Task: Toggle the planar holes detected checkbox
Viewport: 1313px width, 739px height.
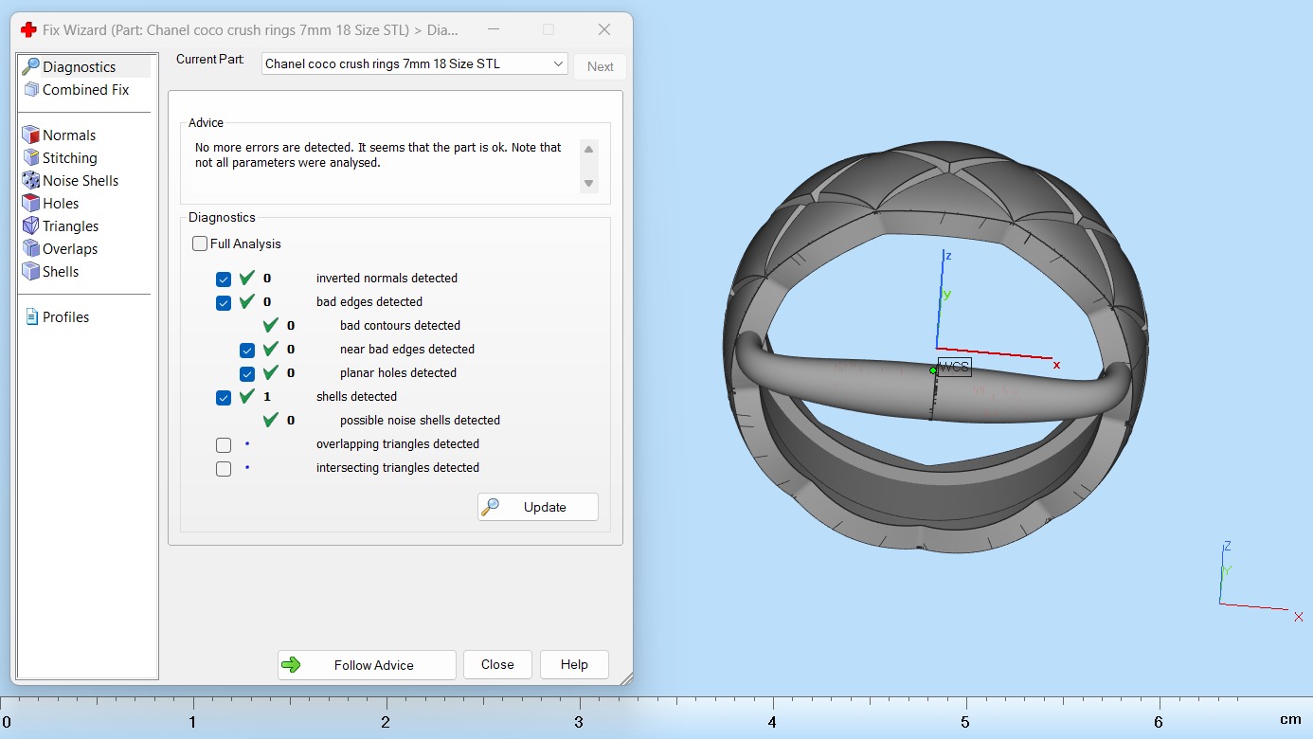Action: coord(247,374)
